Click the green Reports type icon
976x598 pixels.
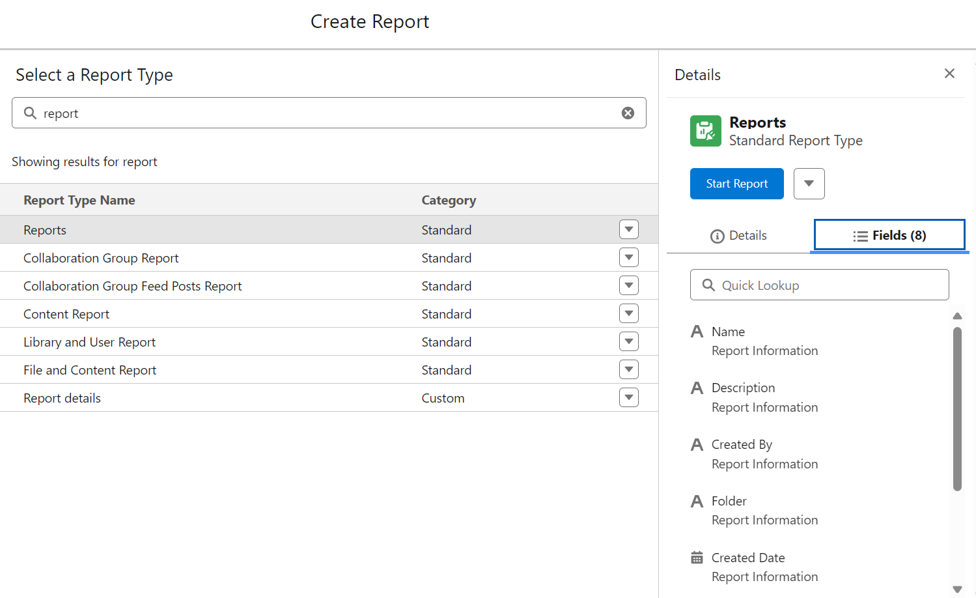tap(706, 131)
